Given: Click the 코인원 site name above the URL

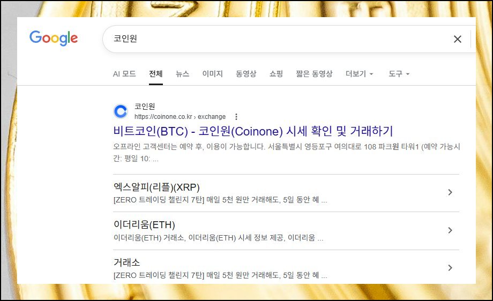Looking at the screenshot, I should click(145, 106).
